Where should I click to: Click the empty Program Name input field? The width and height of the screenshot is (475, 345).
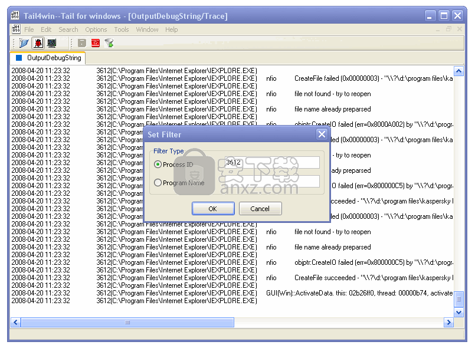(272, 181)
